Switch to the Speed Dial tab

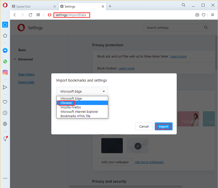[33, 7]
